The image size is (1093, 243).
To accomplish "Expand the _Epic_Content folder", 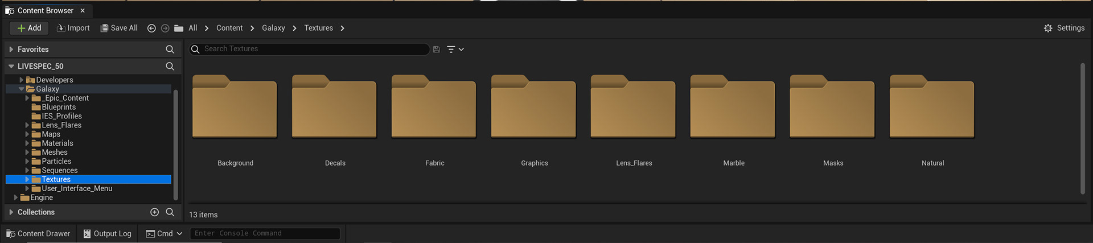I will [27, 98].
